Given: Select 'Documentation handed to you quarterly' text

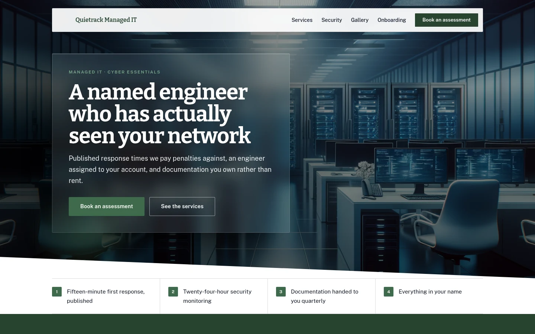Looking at the screenshot, I should point(325,296).
